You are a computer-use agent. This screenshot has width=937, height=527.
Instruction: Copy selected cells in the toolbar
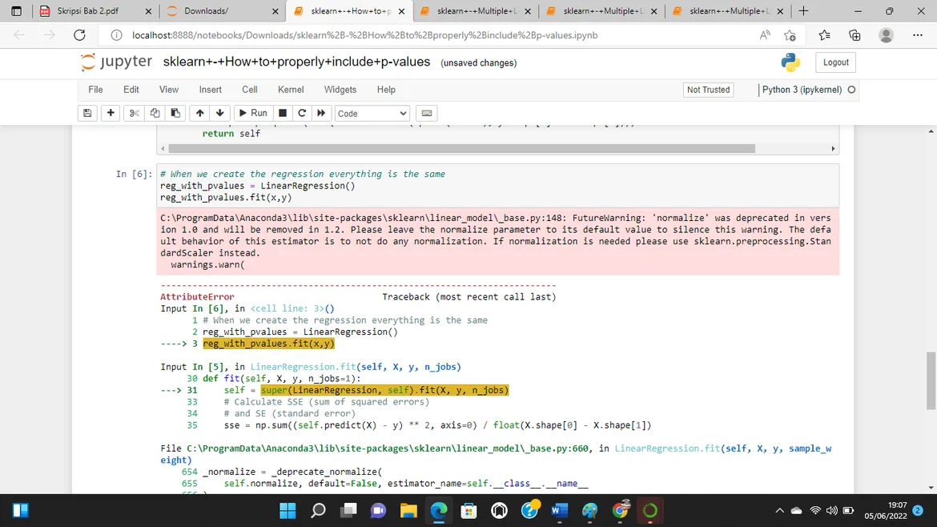click(155, 113)
